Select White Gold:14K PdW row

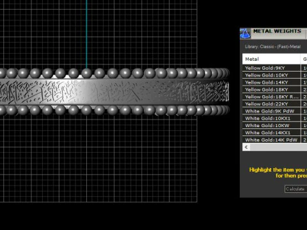pos(274,140)
